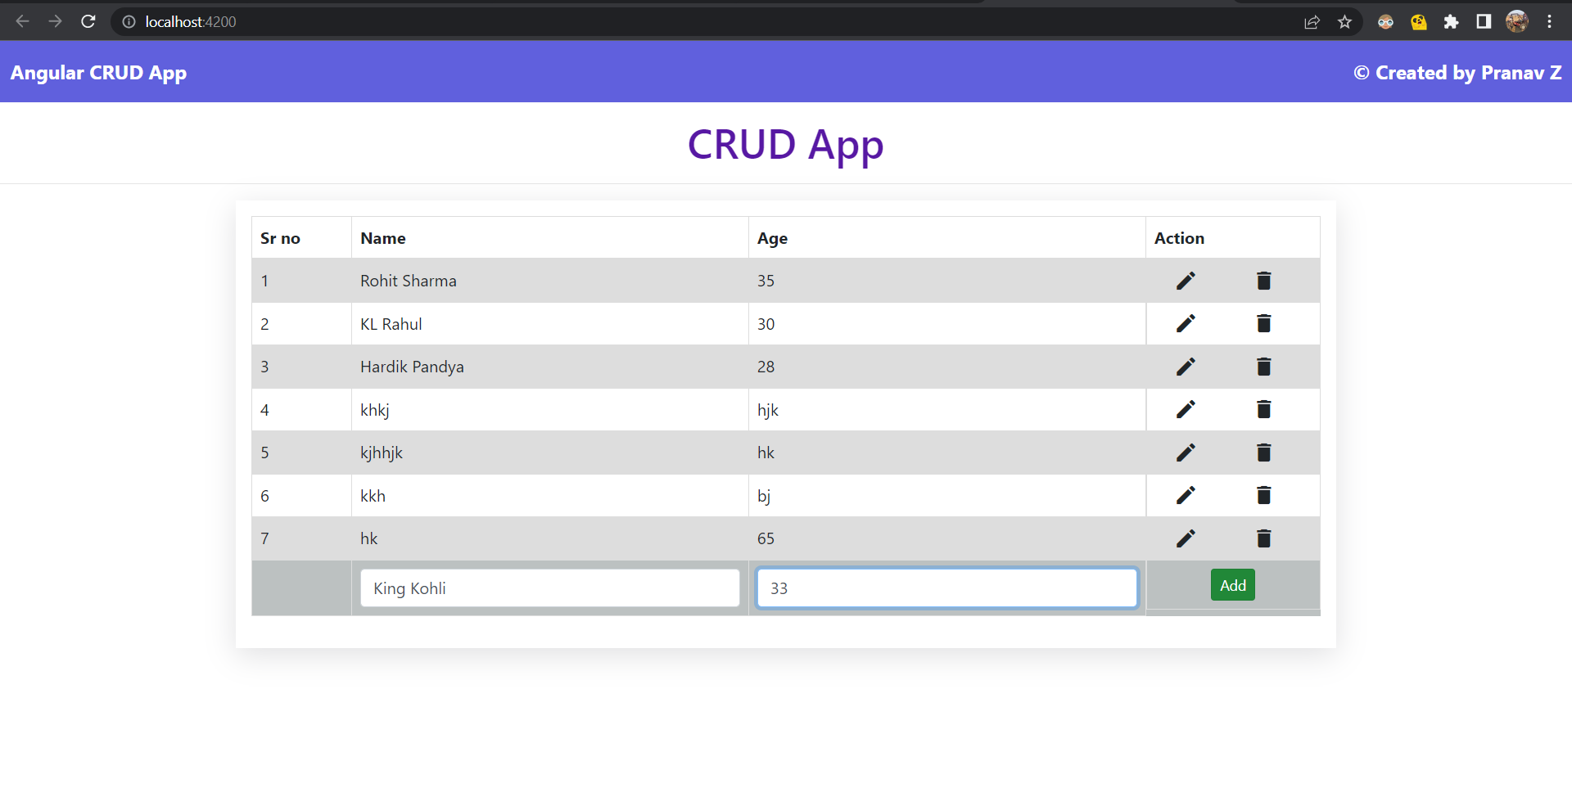Open the browser profile avatar

tap(1516, 22)
